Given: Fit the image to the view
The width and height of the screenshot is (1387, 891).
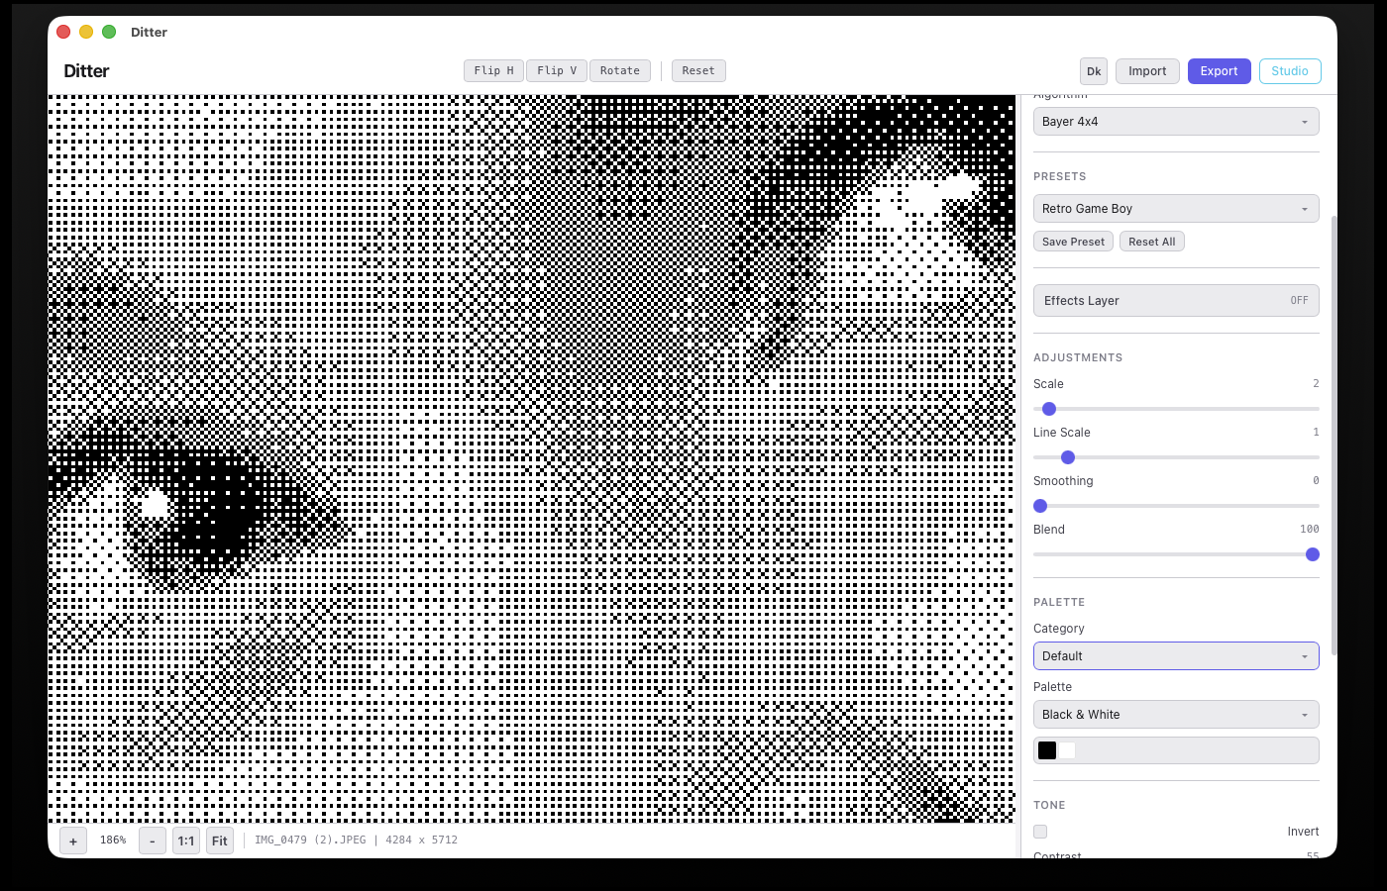Looking at the screenshot, I should click(220, 841).
